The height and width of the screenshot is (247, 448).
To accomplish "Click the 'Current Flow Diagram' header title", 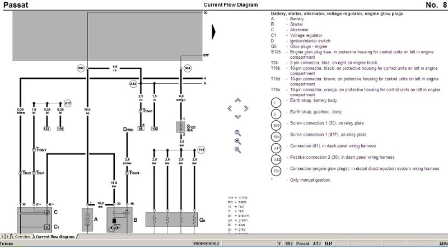I will click(x=231, y=5).
